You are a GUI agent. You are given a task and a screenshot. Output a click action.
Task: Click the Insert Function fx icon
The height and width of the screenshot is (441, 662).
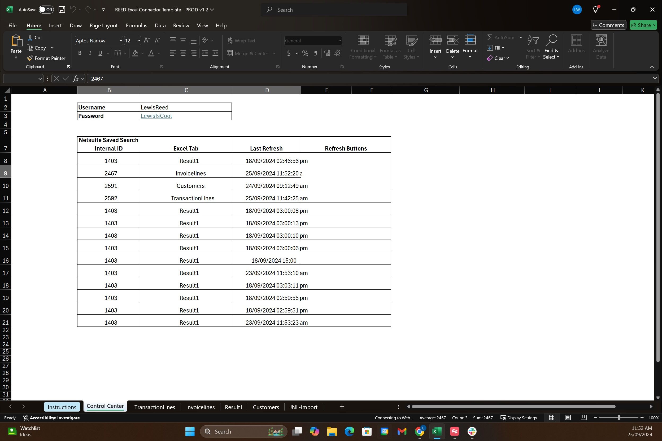click(75, 79)
